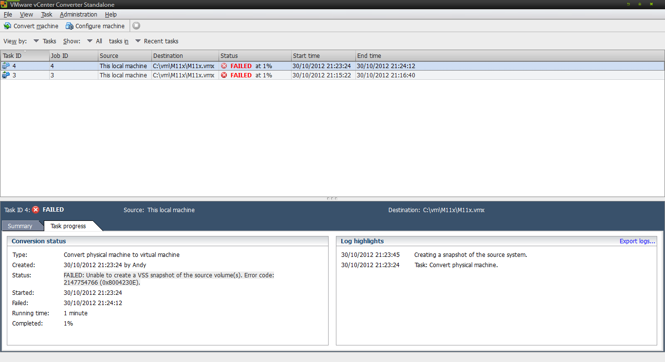The height and width of the screenshot is (362, 665).
Task: Open the Recent tasks dropdown
Action: 157,41
